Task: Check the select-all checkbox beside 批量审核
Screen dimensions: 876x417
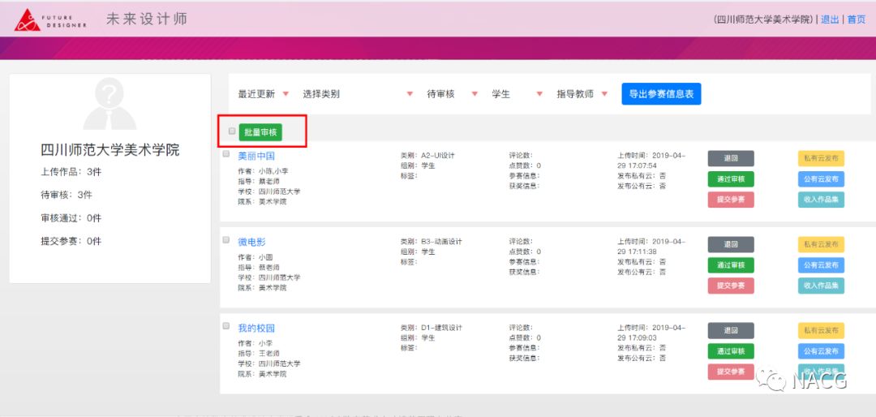Action: (232, 131)
